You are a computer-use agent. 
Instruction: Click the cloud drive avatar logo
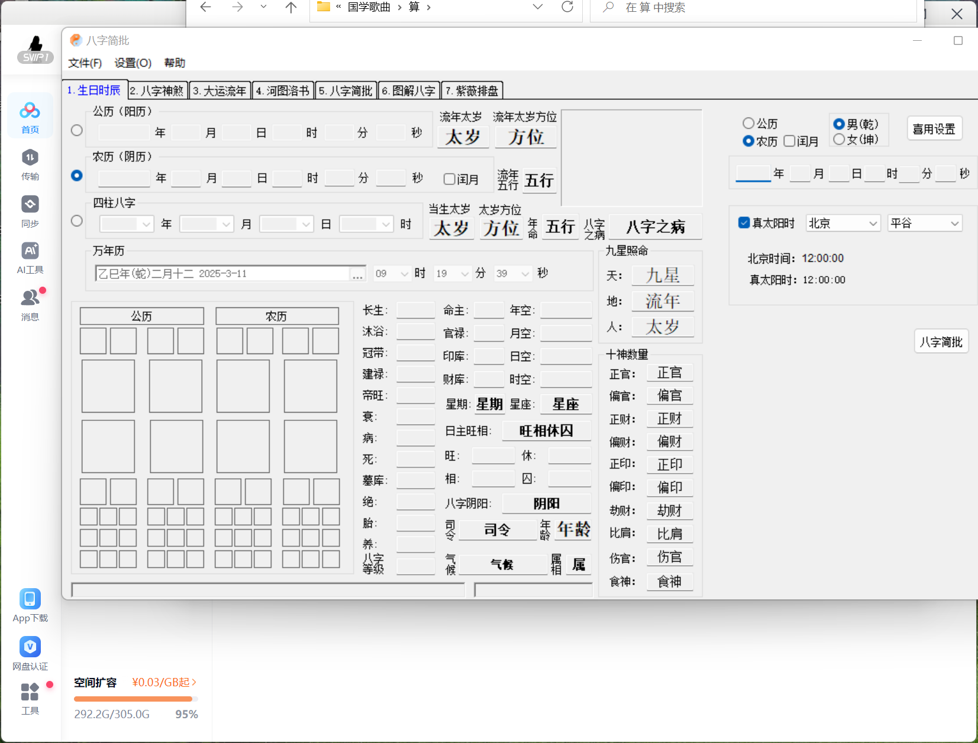coord(35,49)
